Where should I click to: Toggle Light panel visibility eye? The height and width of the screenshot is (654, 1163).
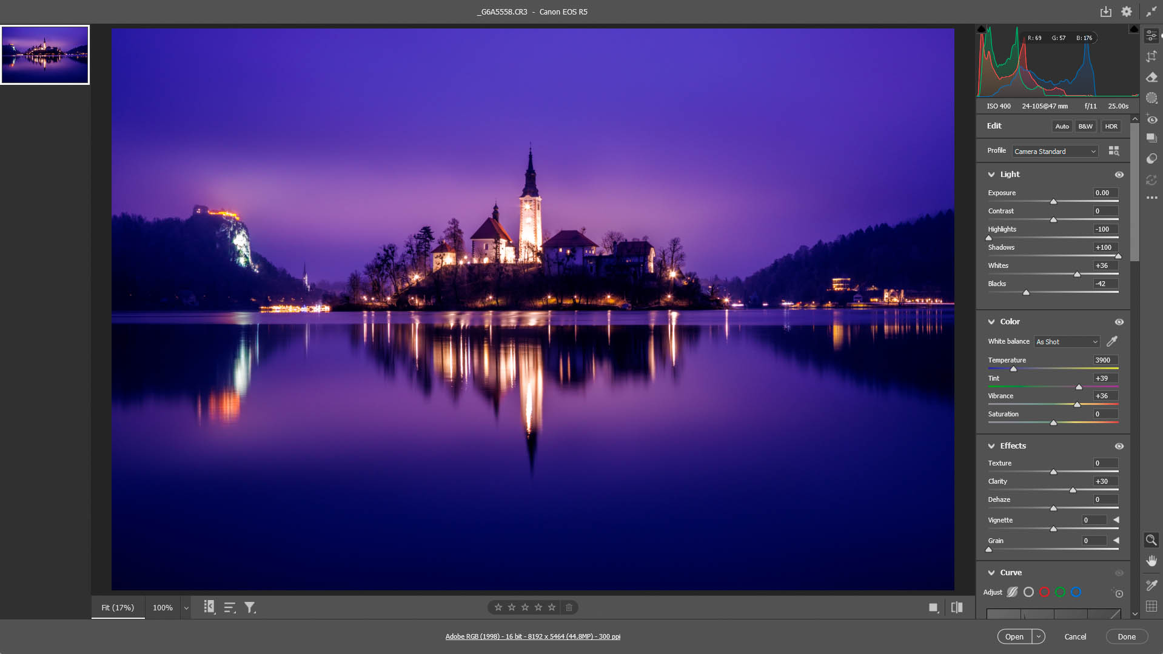1119,175
